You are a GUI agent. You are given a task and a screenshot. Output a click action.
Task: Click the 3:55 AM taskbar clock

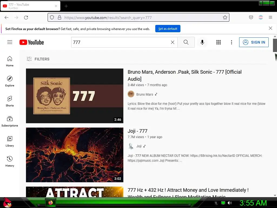point(253,203)
